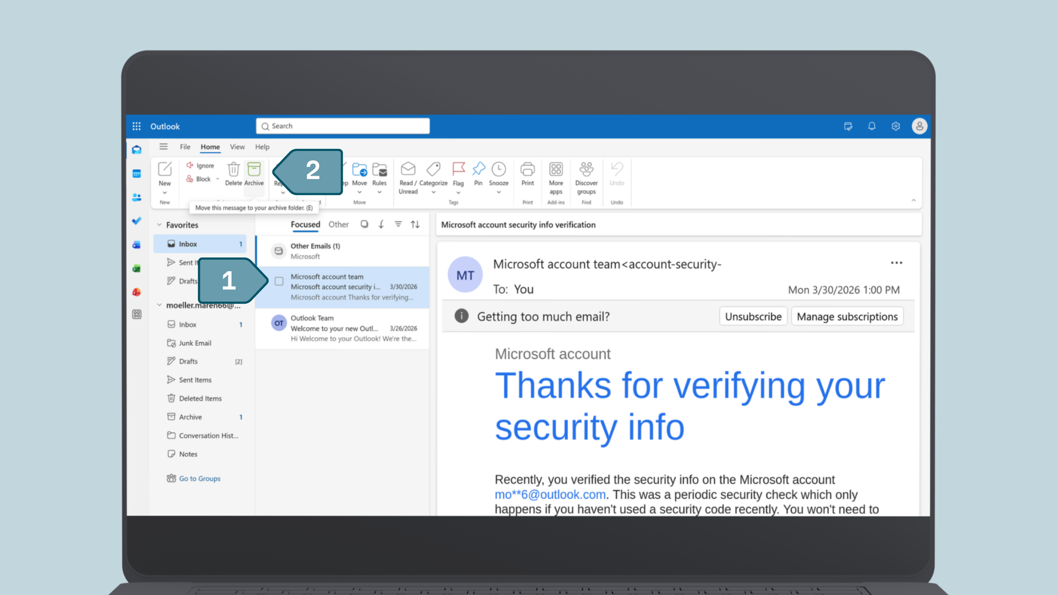The height and width of the screenshot is (595, 1058).
Task: Expand the New mail dropdown chevron
Action: pos(165,193)
